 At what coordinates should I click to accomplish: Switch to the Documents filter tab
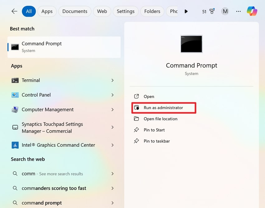(75, 11)
